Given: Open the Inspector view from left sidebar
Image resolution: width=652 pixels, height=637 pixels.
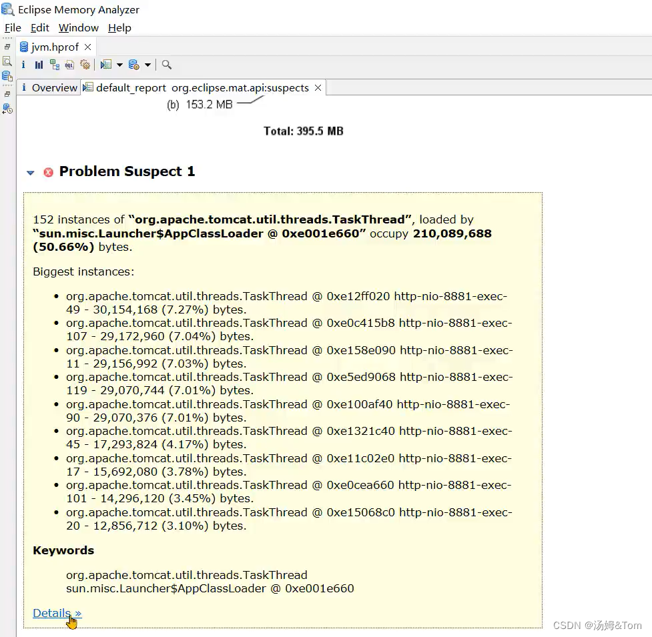Looking at the screenshot, I should pyautogui.click(x=7, y=61).
